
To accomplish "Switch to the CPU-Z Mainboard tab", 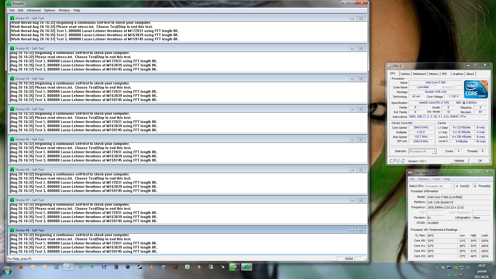I will (419, 74).
